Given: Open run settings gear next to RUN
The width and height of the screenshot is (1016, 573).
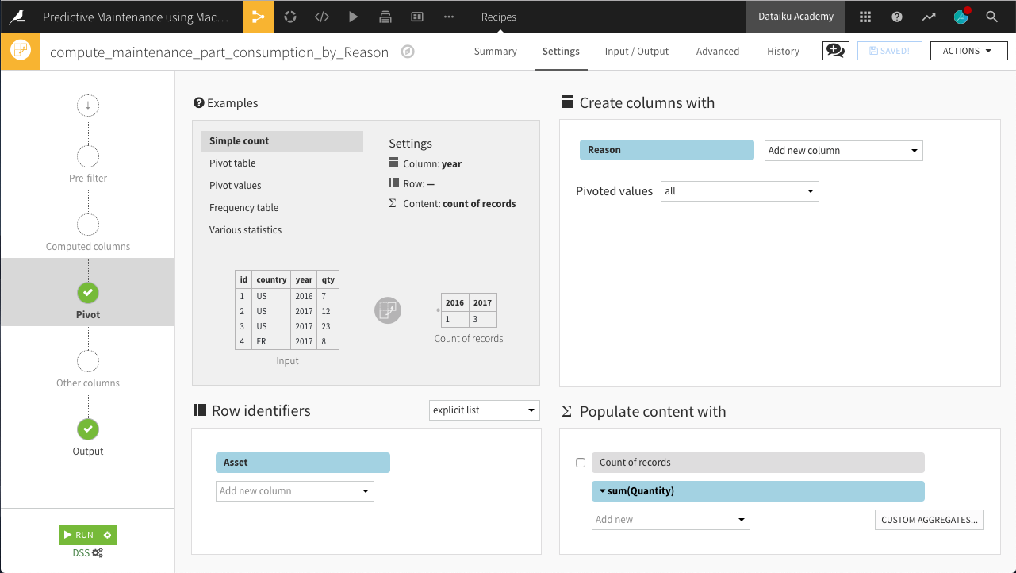Looking at the screenshot, I should pyautogui.click(x=108, y=535).
